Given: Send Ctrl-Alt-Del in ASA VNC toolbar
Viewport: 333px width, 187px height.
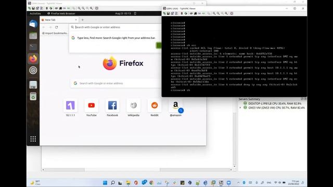Looking at the screenshot, I should click(x=191, y=14).
